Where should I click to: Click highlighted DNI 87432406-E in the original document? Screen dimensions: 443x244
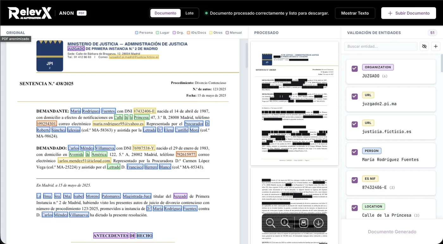(145, 111)
